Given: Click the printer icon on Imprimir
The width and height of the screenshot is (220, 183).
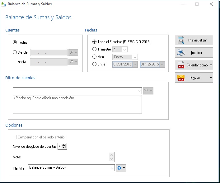Looking at the screenshot, I should [x=181, y=53].
